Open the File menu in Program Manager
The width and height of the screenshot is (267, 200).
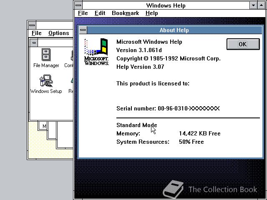point(36,33)
